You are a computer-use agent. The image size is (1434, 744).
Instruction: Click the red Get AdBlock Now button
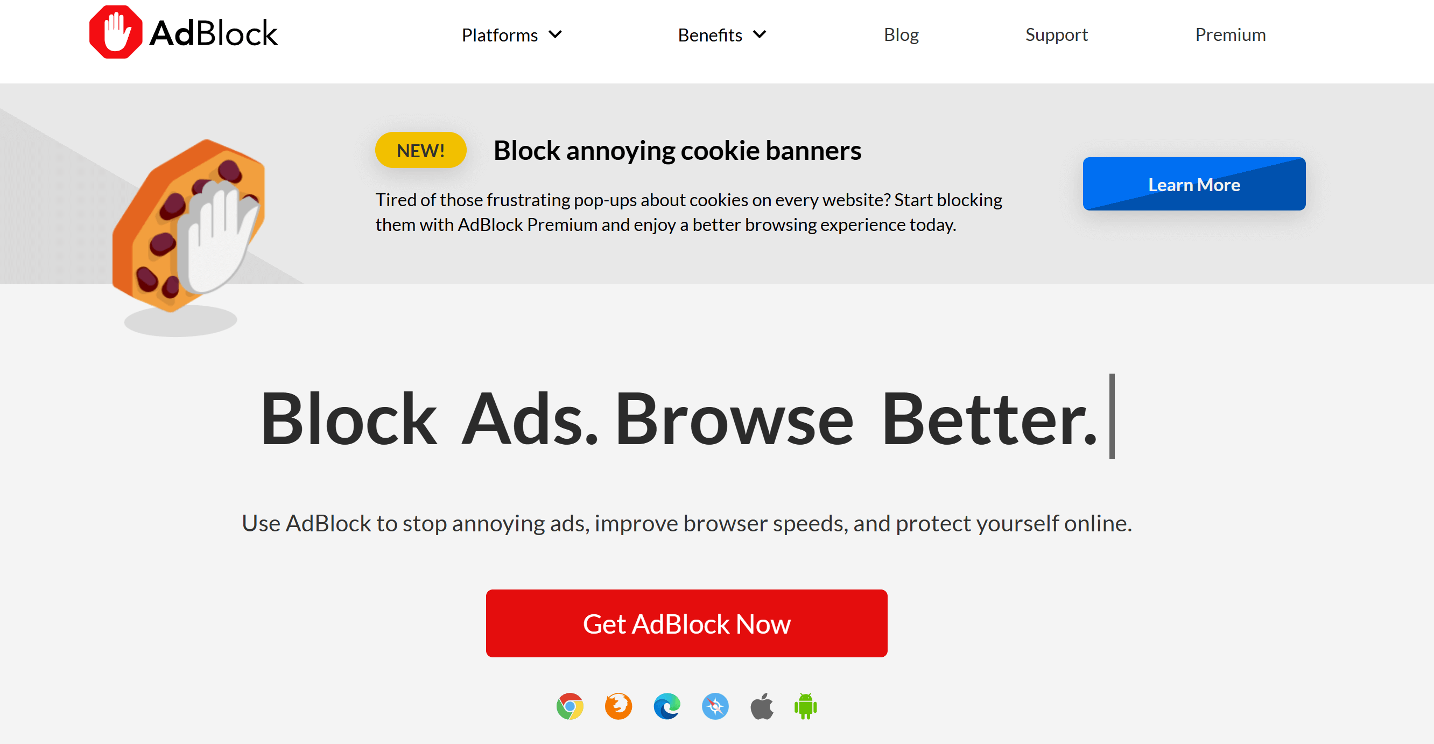686,623
